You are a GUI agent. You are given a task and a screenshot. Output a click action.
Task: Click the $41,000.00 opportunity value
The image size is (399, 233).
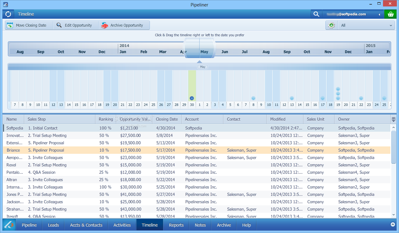click(131, 194)
